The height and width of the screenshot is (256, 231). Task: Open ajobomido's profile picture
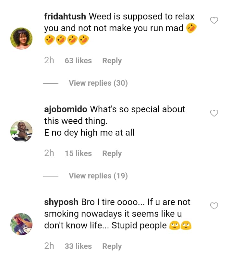tap(22, 131)
